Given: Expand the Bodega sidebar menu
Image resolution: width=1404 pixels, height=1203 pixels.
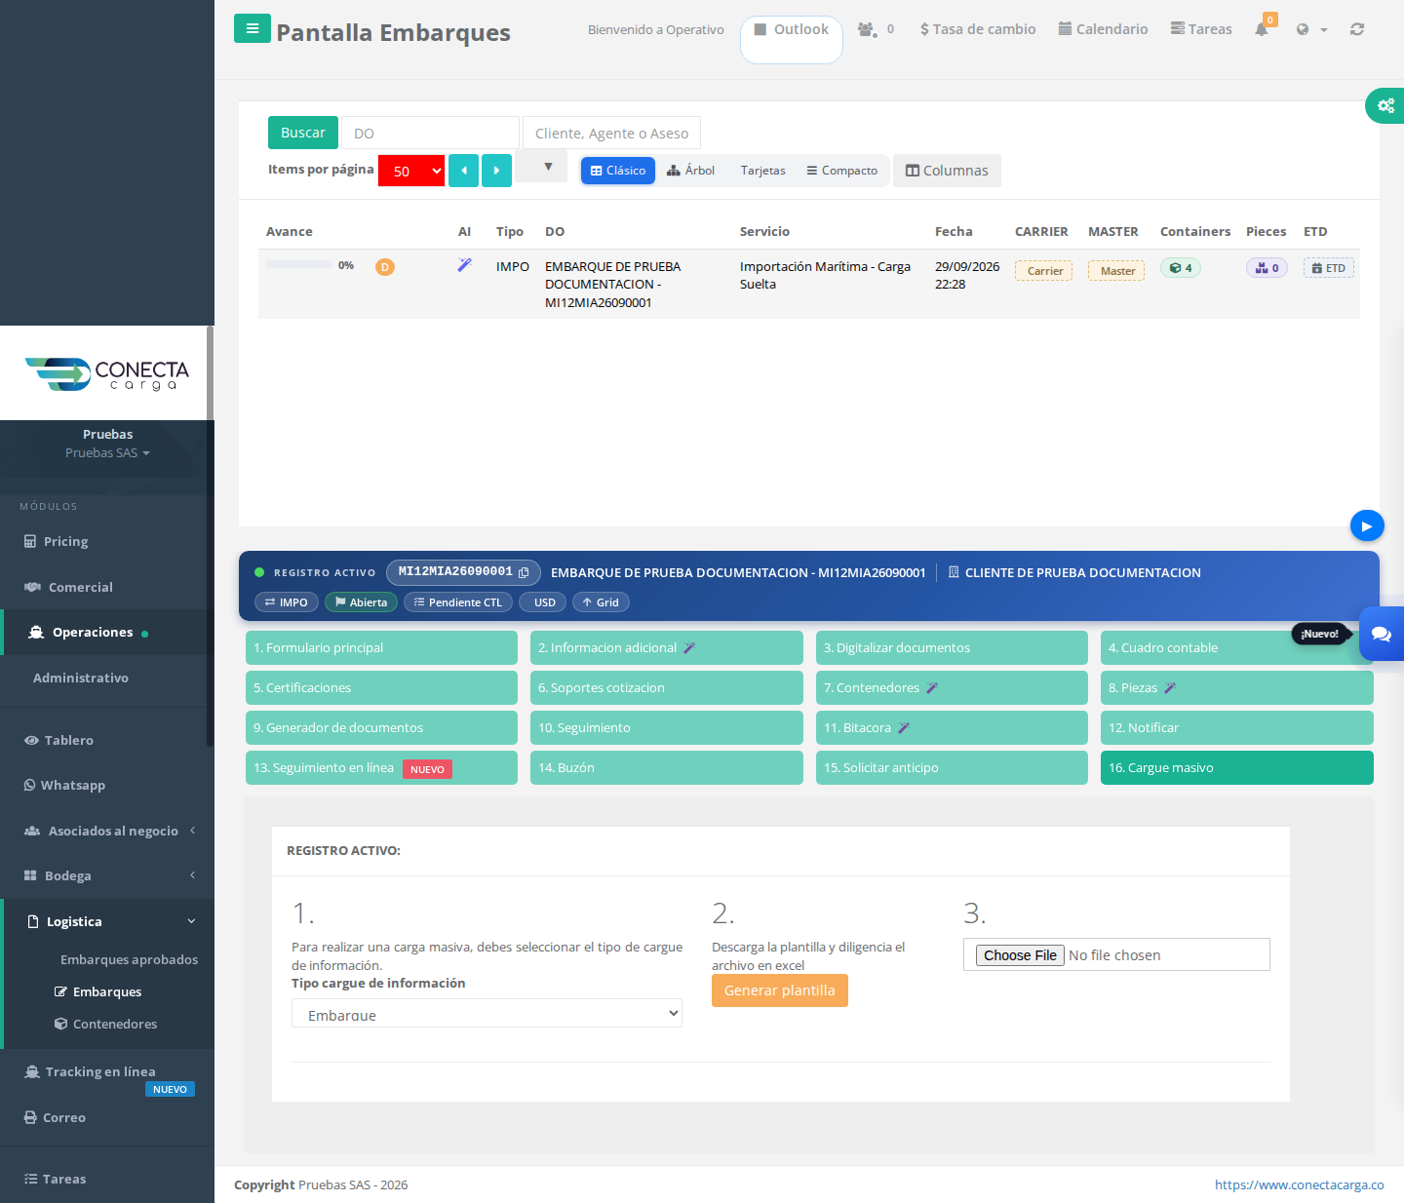Looking at the screenshot, I should (107, 875).
